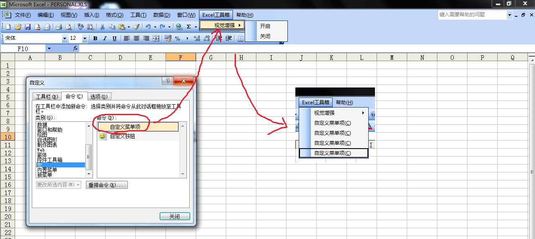Image resolution: width=535 pixels, height=239 pixels.
Task: Open the 文件(F) menu
Action: point(23,15)
